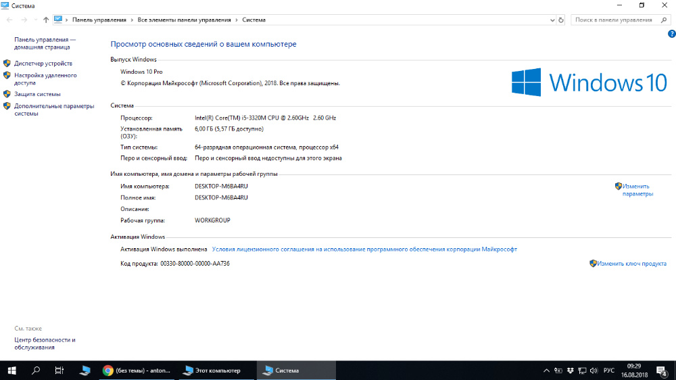Screen dimensions: 676x380
Task: Click 'Изменить ключ продукта' link
Action: pos(631,264)
